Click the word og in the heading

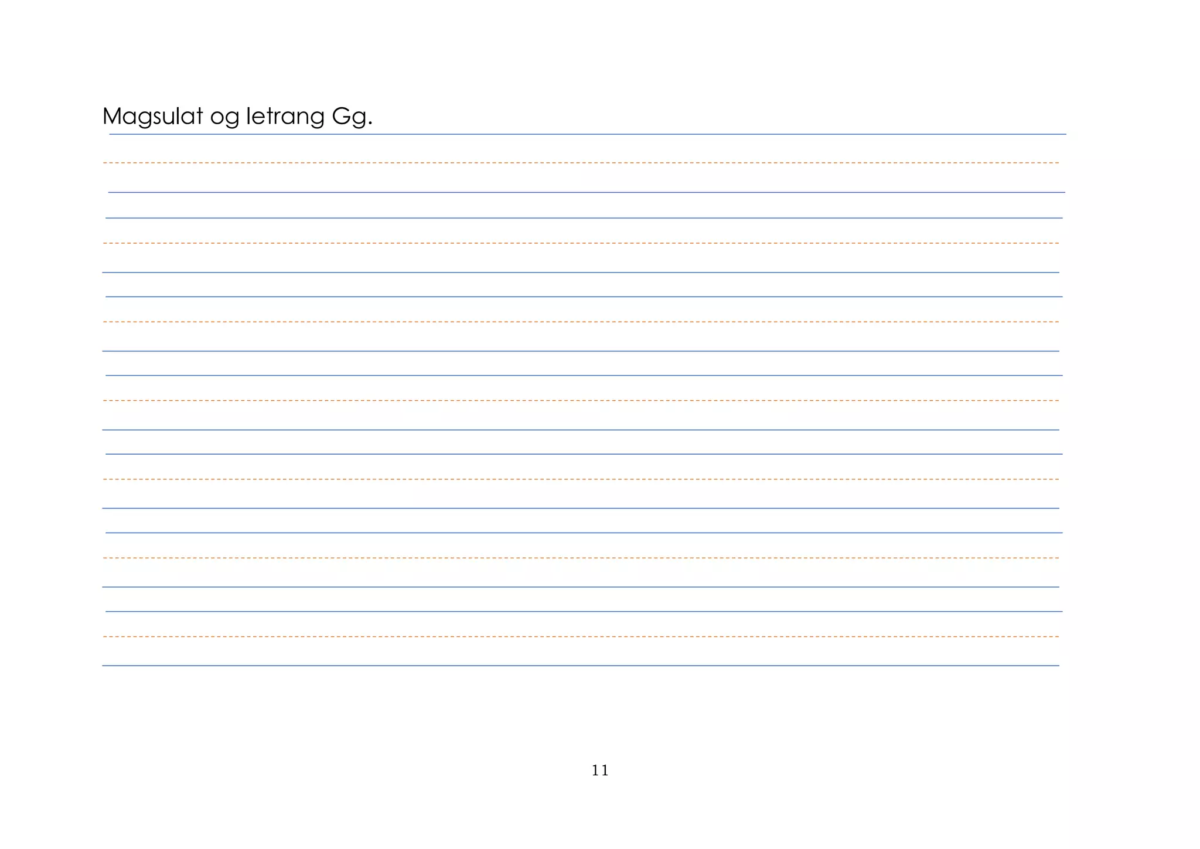click(x=224, y=118)
